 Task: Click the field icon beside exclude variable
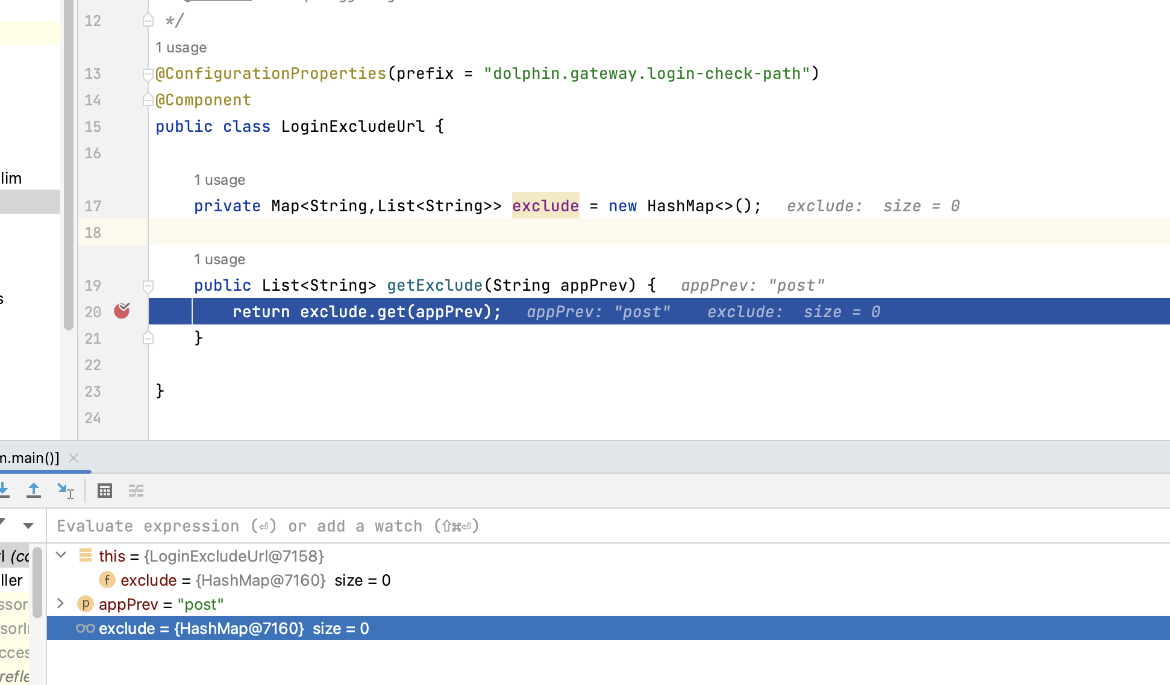(107, 580)
